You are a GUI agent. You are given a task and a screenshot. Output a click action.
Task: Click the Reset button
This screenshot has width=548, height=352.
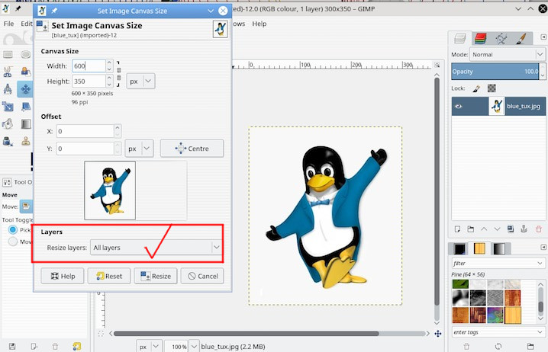pyautogui.click(x=109, y=276)
